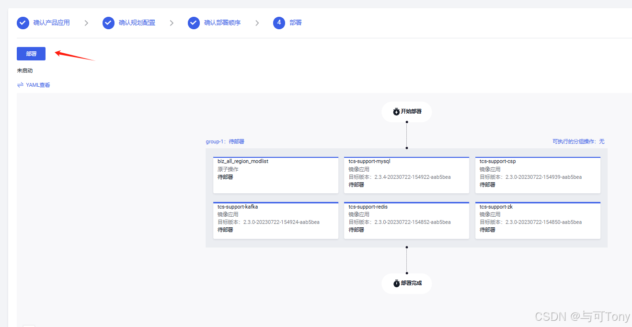632x327 pixels.
Task: Open the YAML查看 view
Action: pos(37,84)
